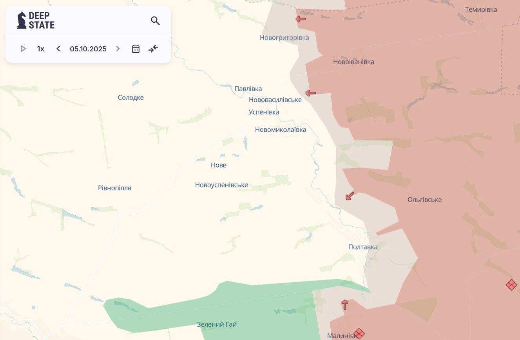Viewport: 520px width, 340px height.
Task: Click the red diamond marker at right edge
Action: (x=511, y=285)
